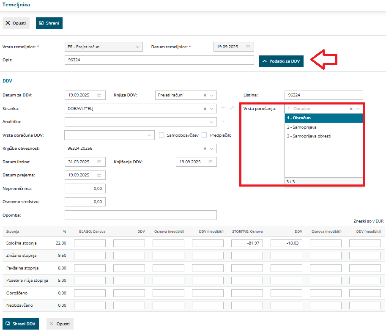Select 1 - Obračun option
This screenshot has height=330, width=386.
coord(324,118)
